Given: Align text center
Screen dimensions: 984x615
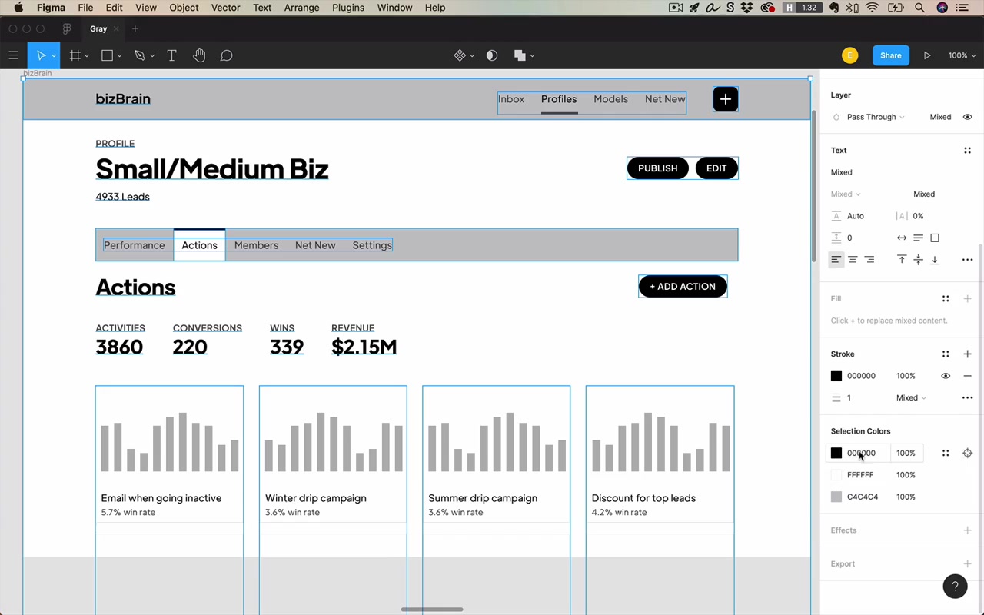Looking at the screenshot, I should point(853,260).
